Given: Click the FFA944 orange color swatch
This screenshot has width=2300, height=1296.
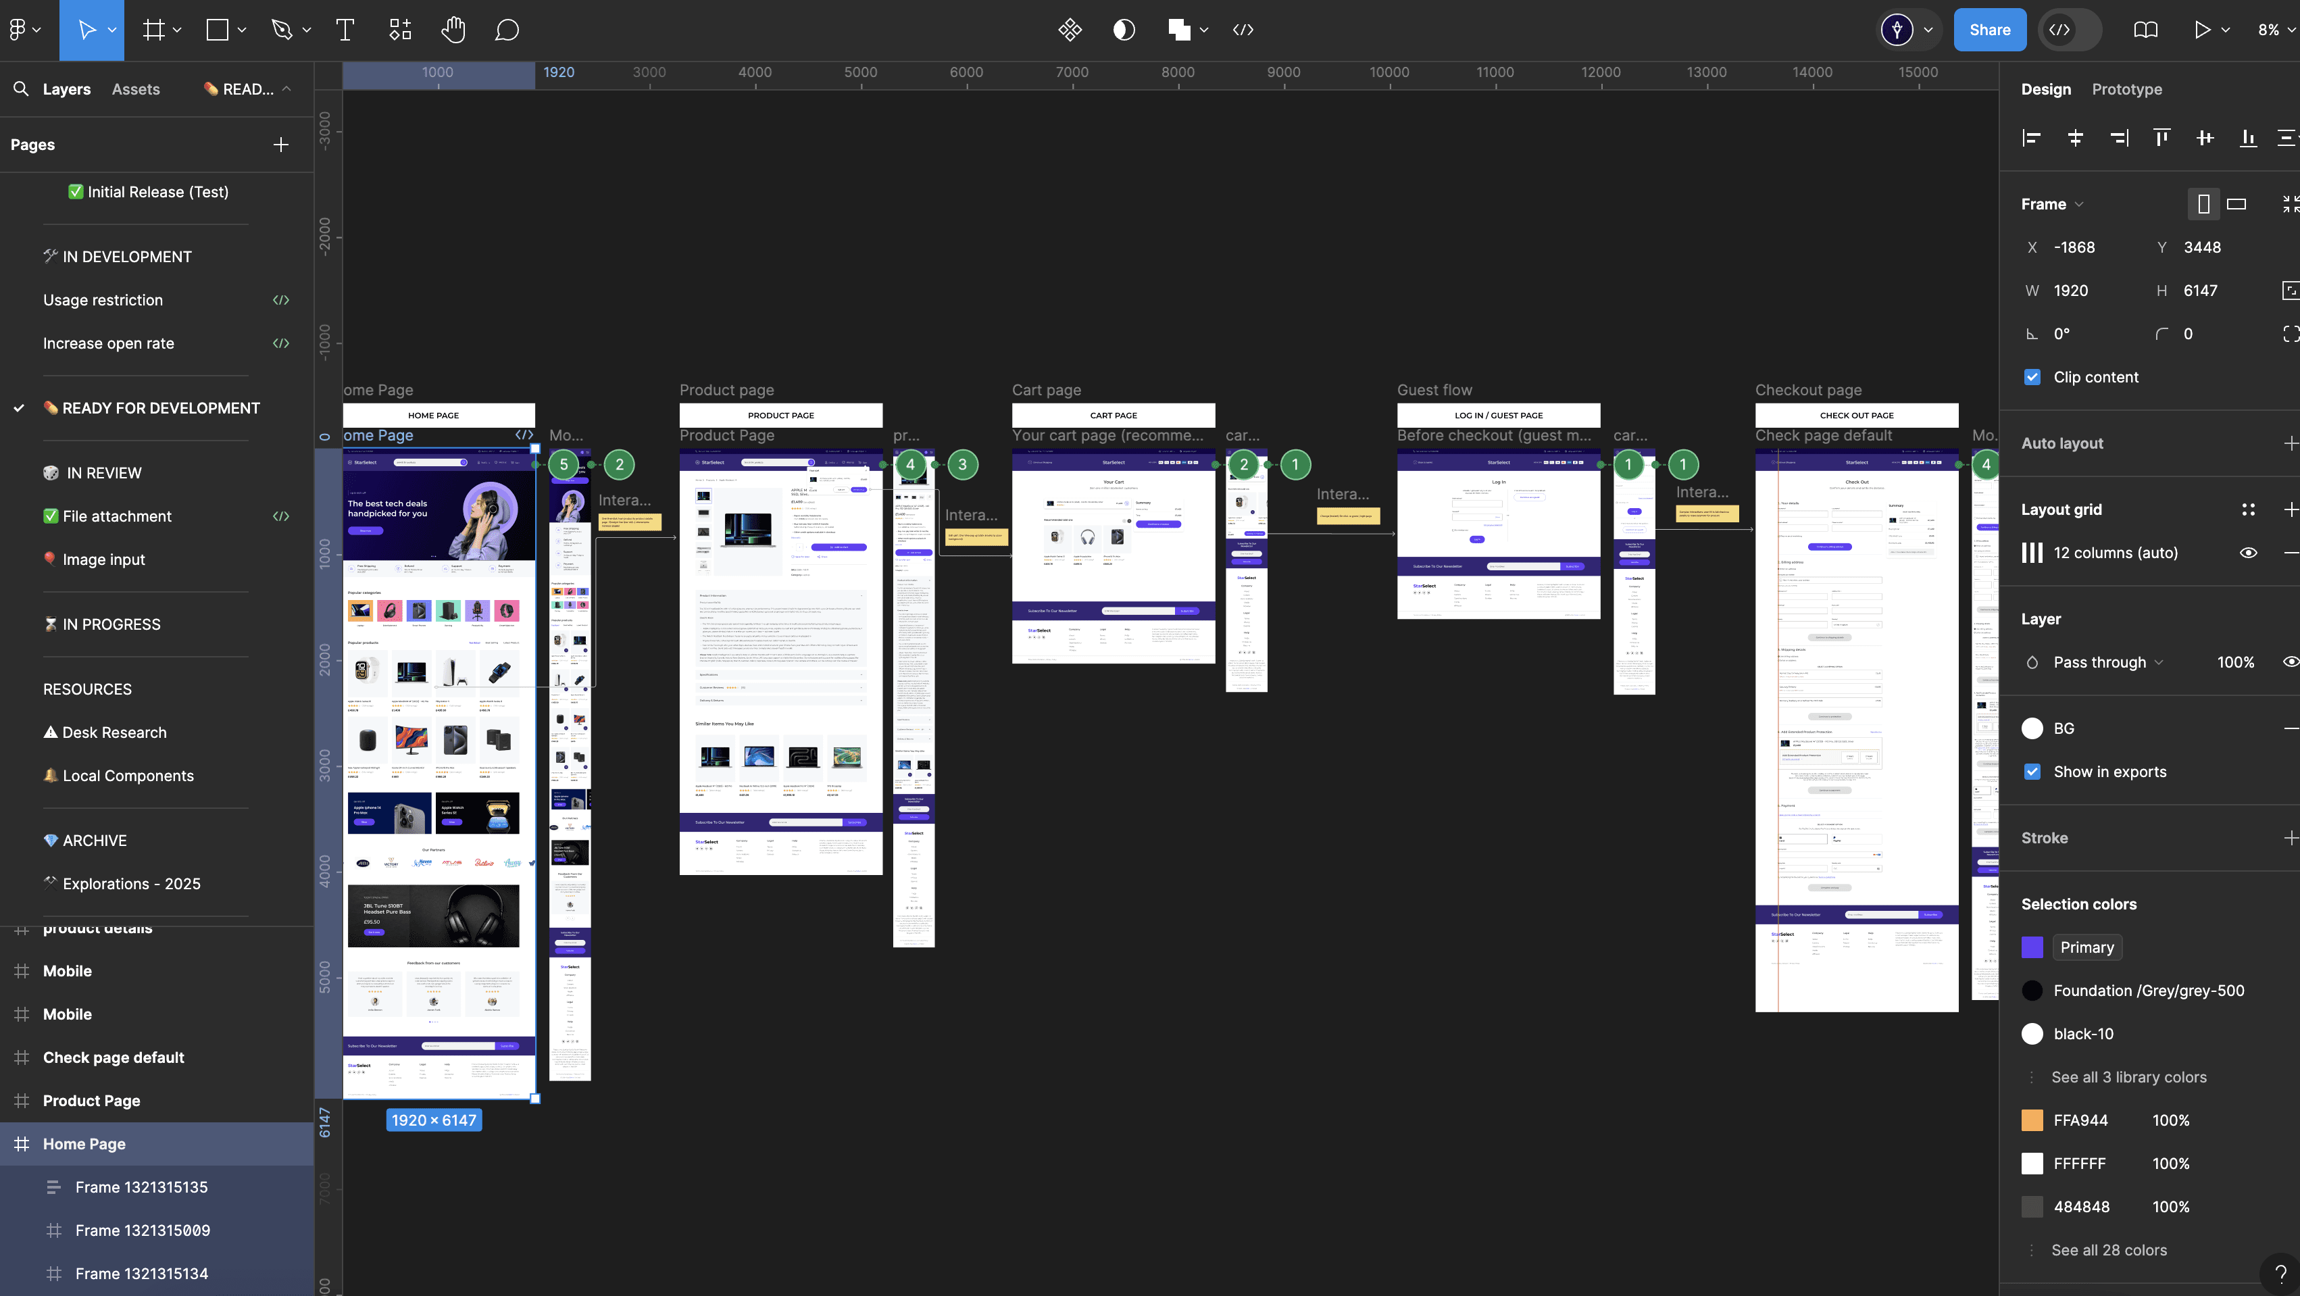Looking at the screenshot, I should [x=2032, y=1120].
